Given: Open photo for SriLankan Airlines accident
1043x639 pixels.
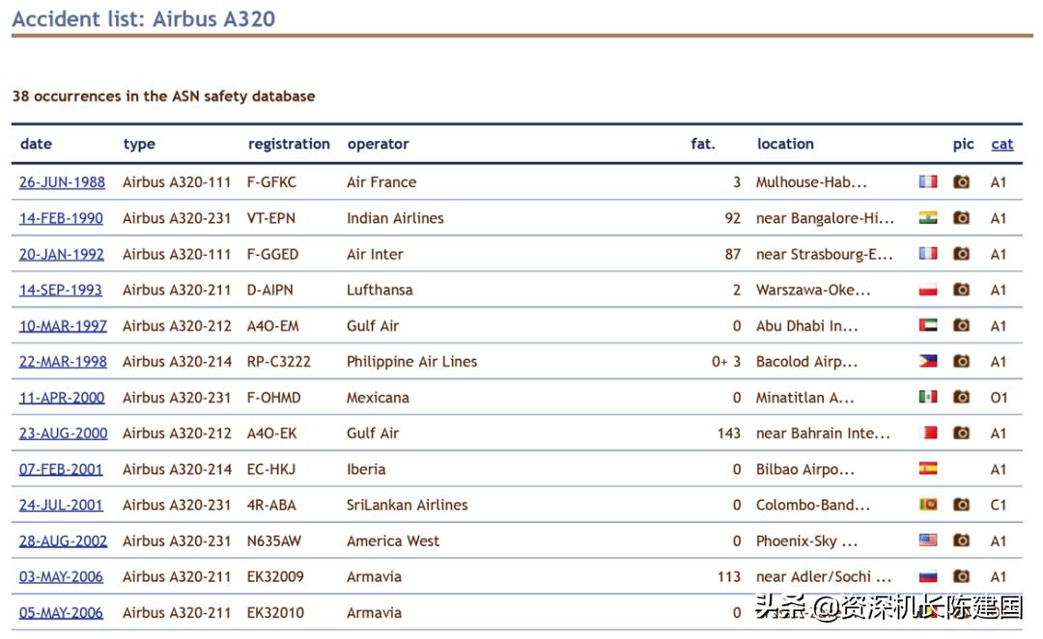Looking at the screenshot, I should pyautogui.click(x=961, y=504).
